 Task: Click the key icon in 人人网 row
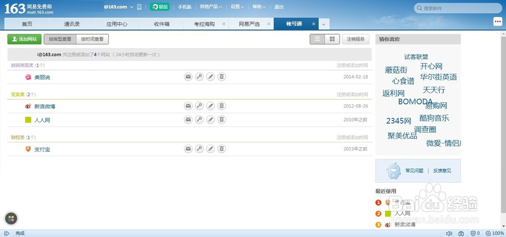[199, 120]
